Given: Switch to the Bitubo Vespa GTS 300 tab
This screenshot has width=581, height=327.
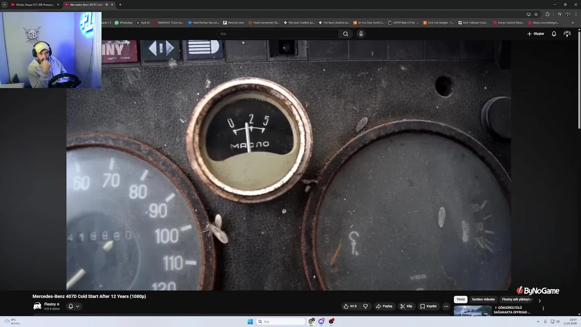Looking at the screenshot, I should coord(35,5).
